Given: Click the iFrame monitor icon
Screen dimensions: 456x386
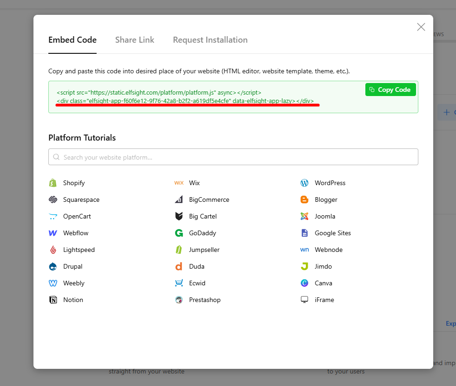Looking at the screenshot, I should (x=304, y=300).
